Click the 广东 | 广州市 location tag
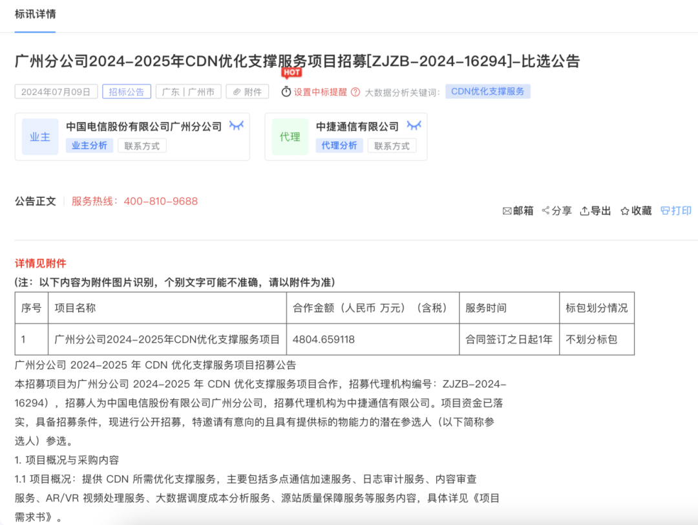Image resolution: width=698 pixels, height=525 pixels. coord(188,92)
